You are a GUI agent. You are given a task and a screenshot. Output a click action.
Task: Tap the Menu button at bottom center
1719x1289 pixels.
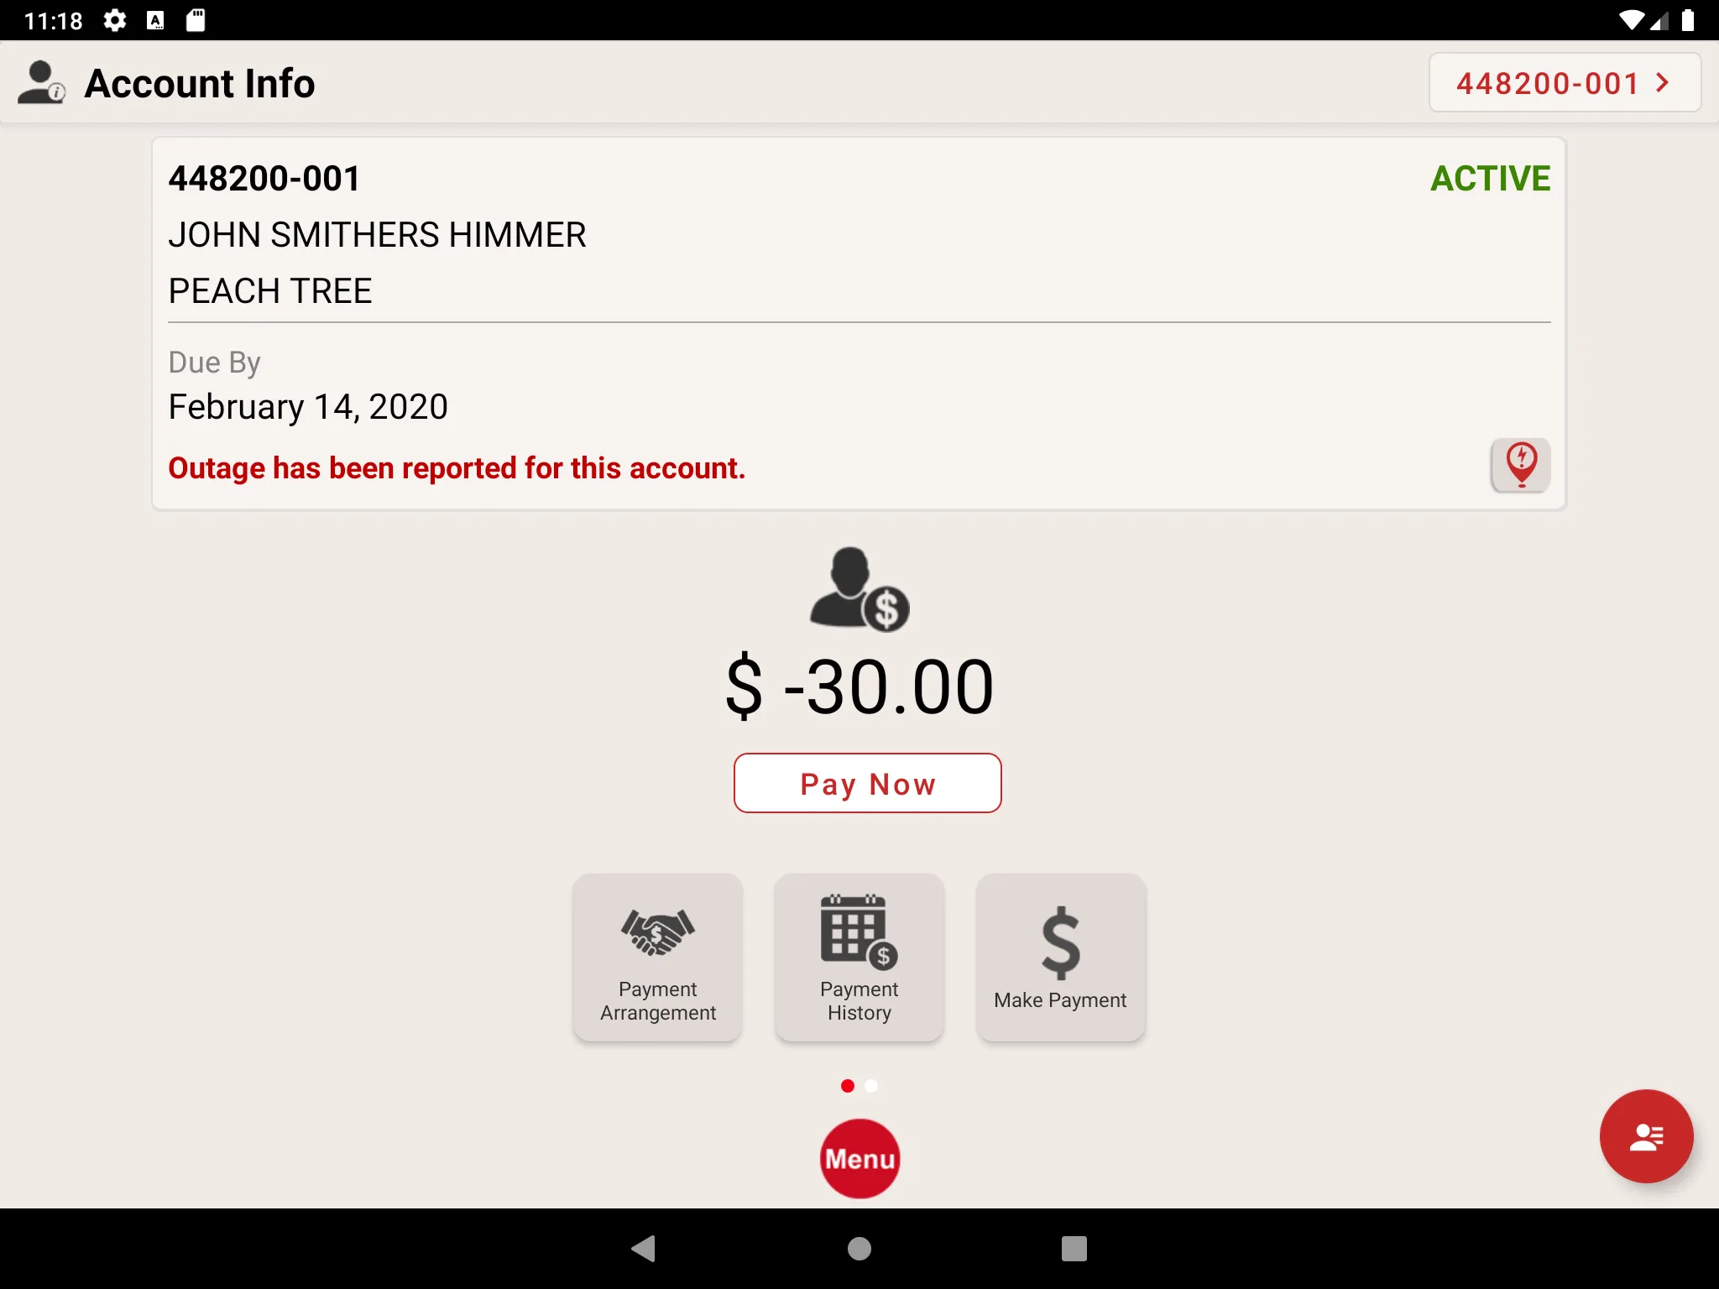(x=859, y=1159)
